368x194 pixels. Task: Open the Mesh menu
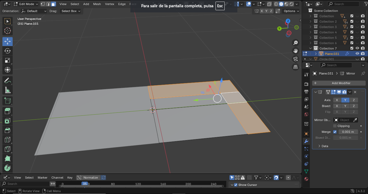(x=97, y=4)
